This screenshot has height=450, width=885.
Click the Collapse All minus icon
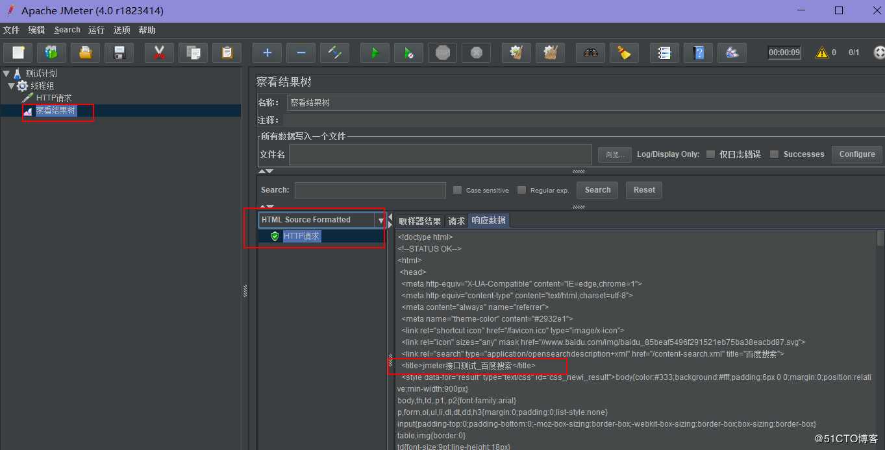[301, 53]
